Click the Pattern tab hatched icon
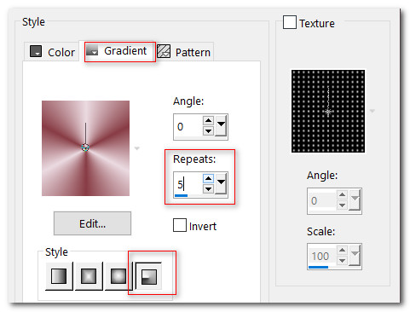Image resolution: width=410 pixels, height=312 pixels. click(164, 51)
